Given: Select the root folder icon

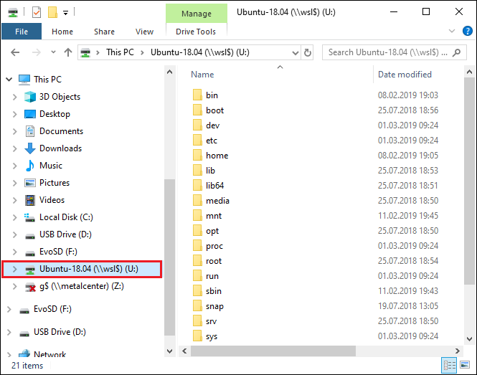Looking at the screenshot, I should [x=197, y=261].
